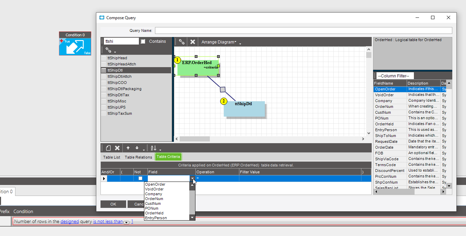The image size is (466, 236).
Task: Click the Compose Query window title icon
Action: click(x=101, y=18)
